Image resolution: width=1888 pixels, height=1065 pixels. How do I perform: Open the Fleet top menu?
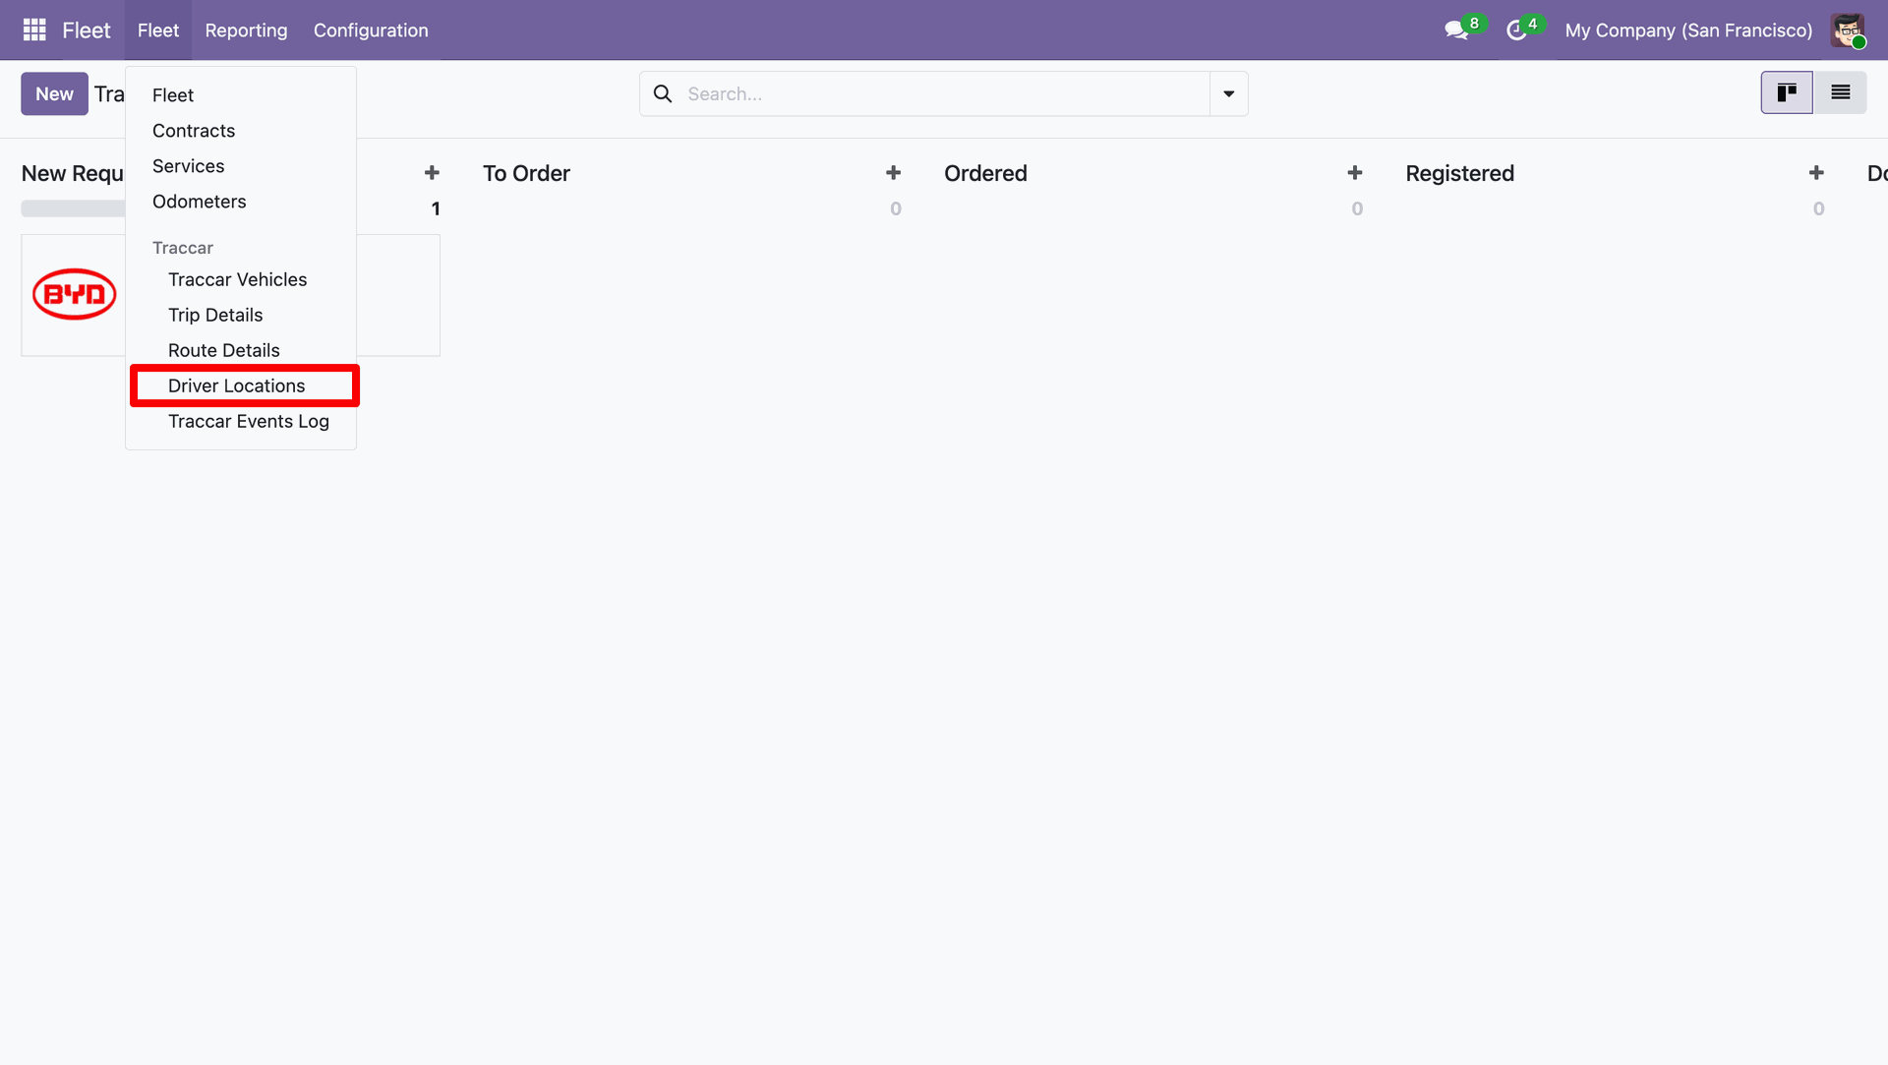(158, 30)
